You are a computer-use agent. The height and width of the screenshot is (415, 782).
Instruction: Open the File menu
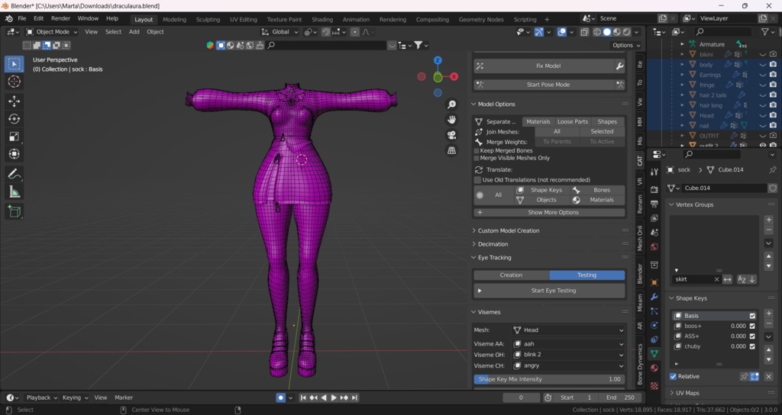(22, 18)
